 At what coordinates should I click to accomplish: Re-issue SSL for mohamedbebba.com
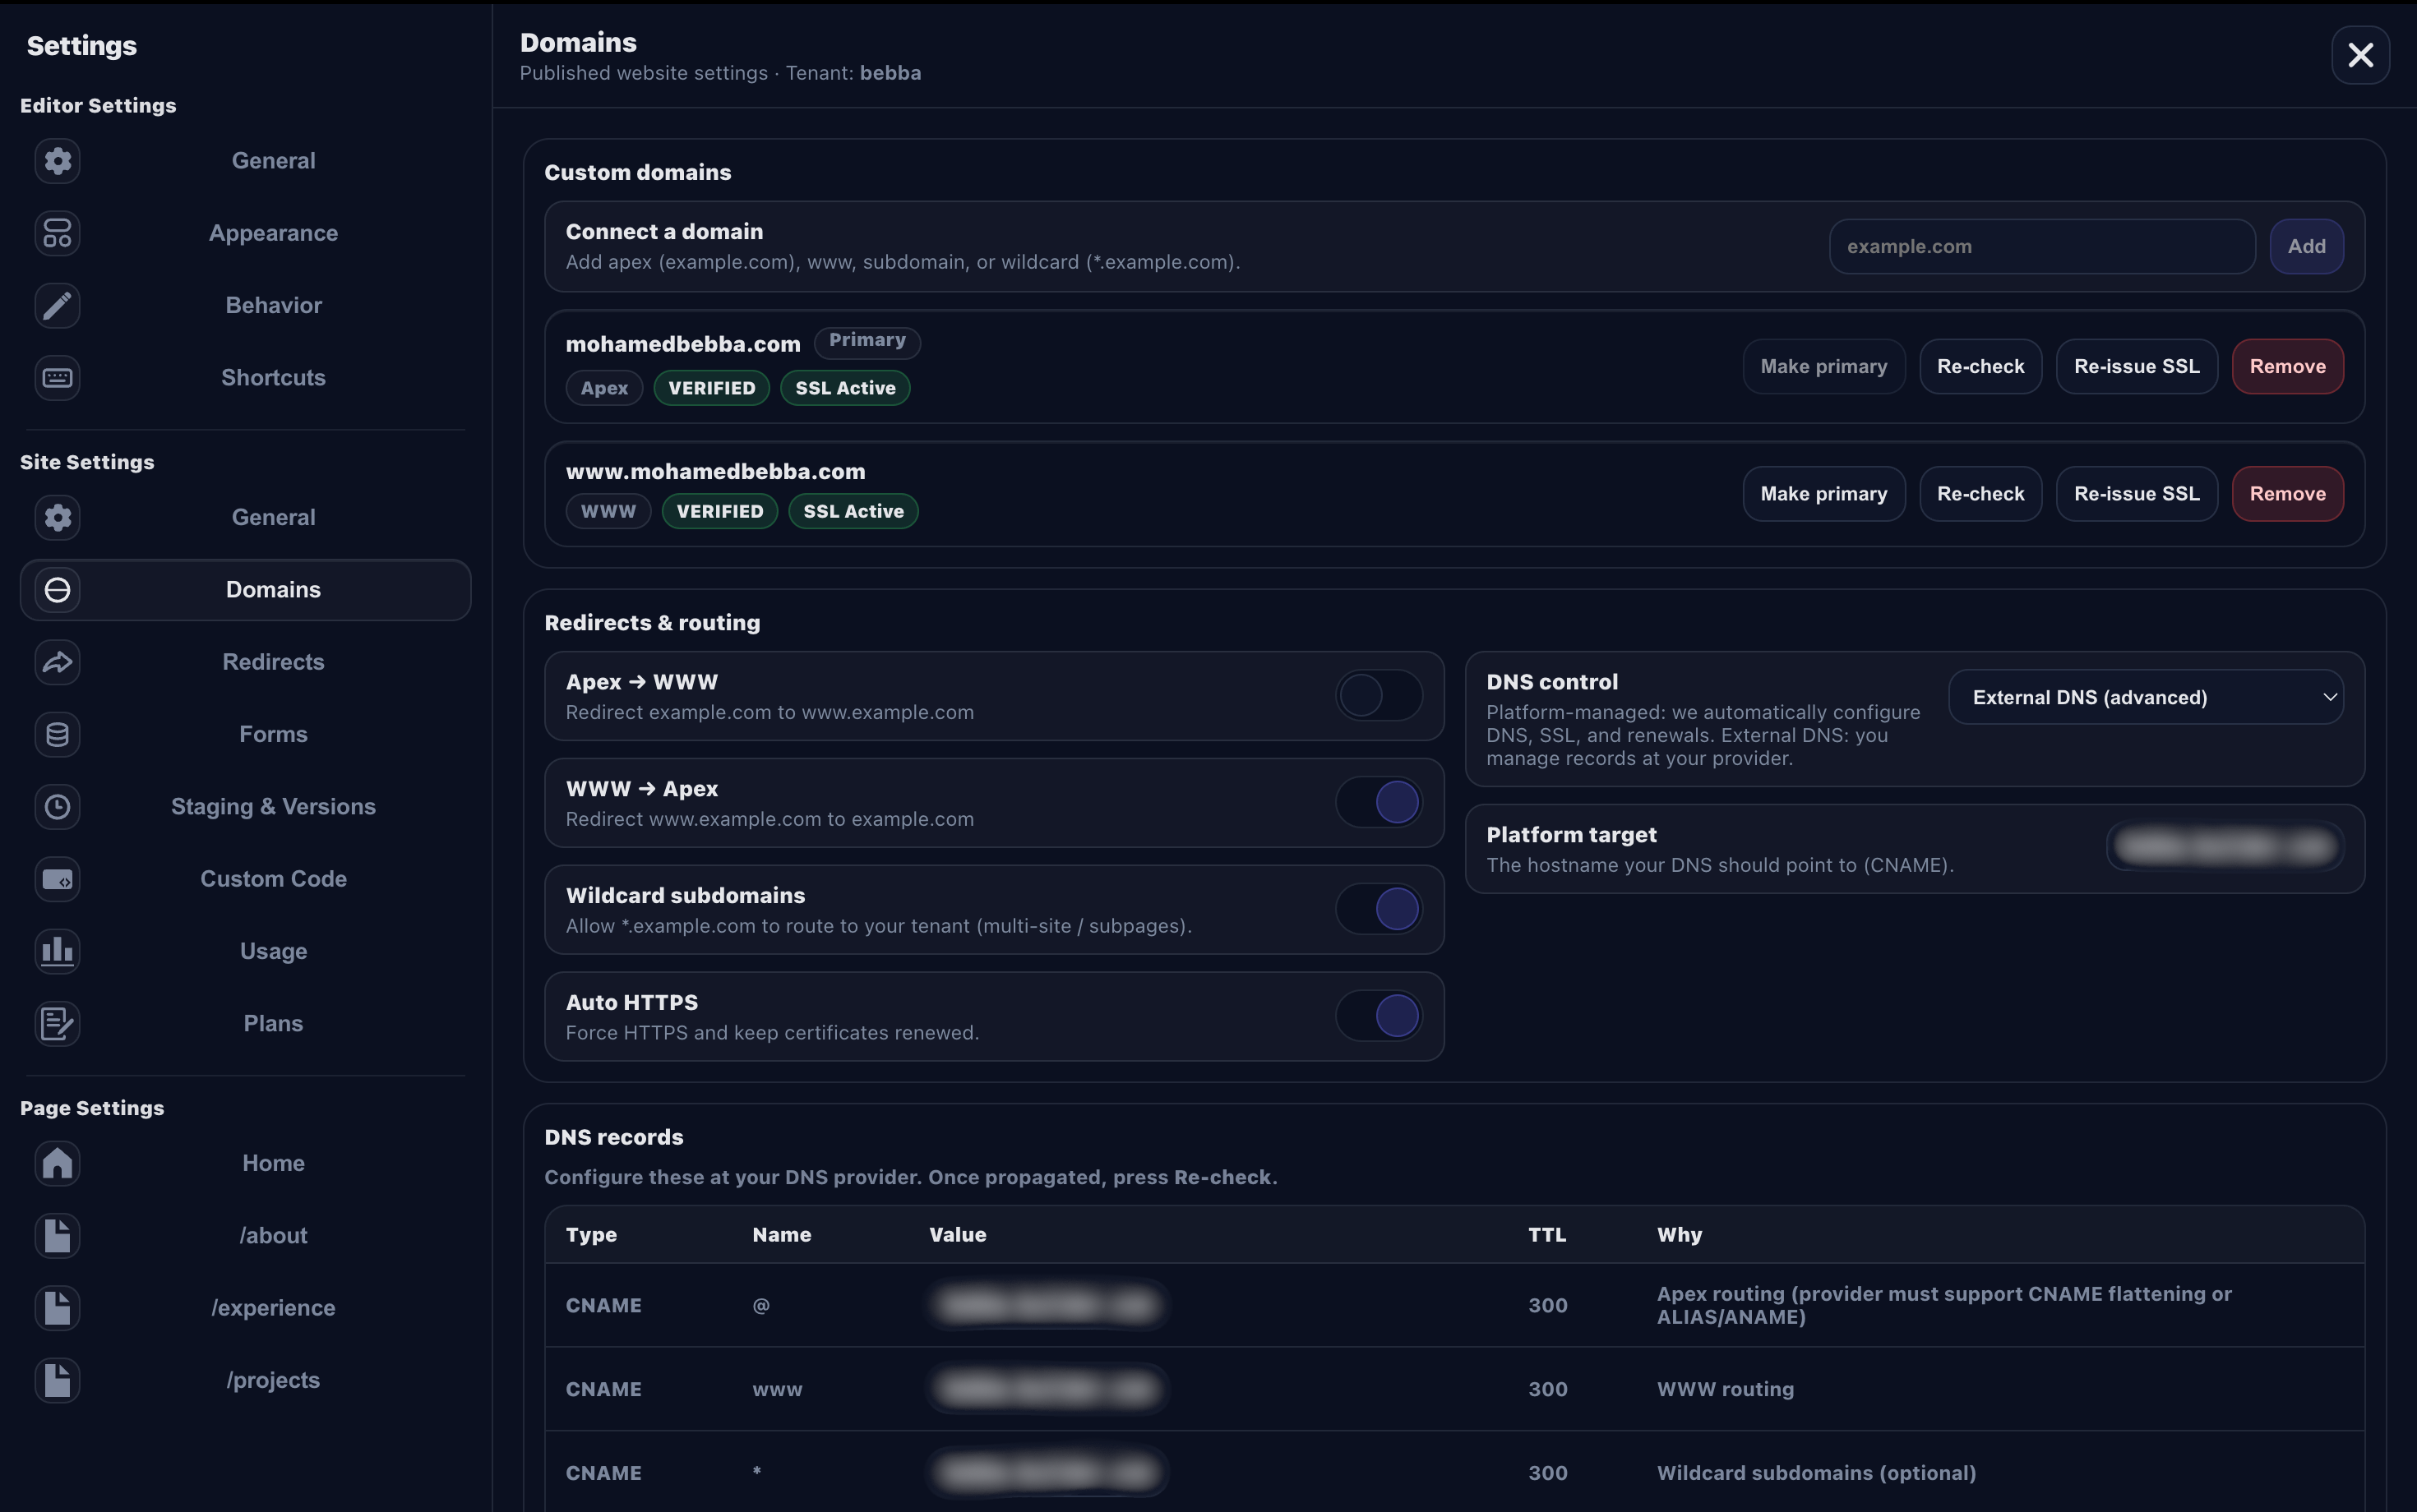[2136, 366]
